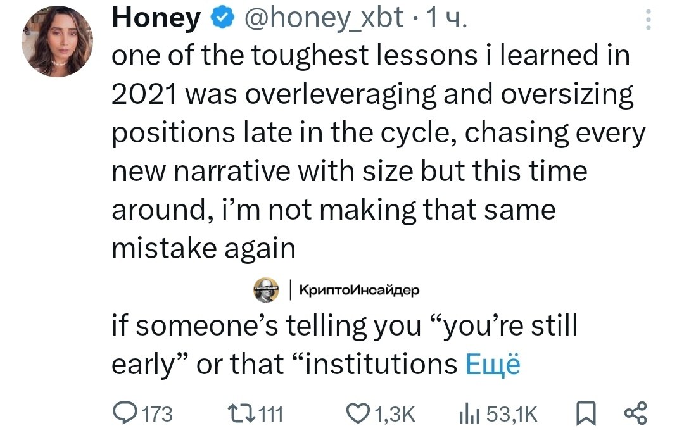The width and height of the screenshot is (684, 433).
Task: Click the КриптоИнсайдер watermark text
Action: pyautogui.click(x=360, y=289)
